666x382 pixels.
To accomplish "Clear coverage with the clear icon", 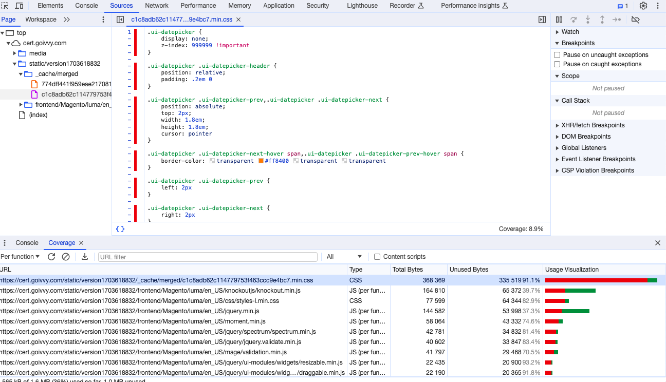I will [66, 257].
